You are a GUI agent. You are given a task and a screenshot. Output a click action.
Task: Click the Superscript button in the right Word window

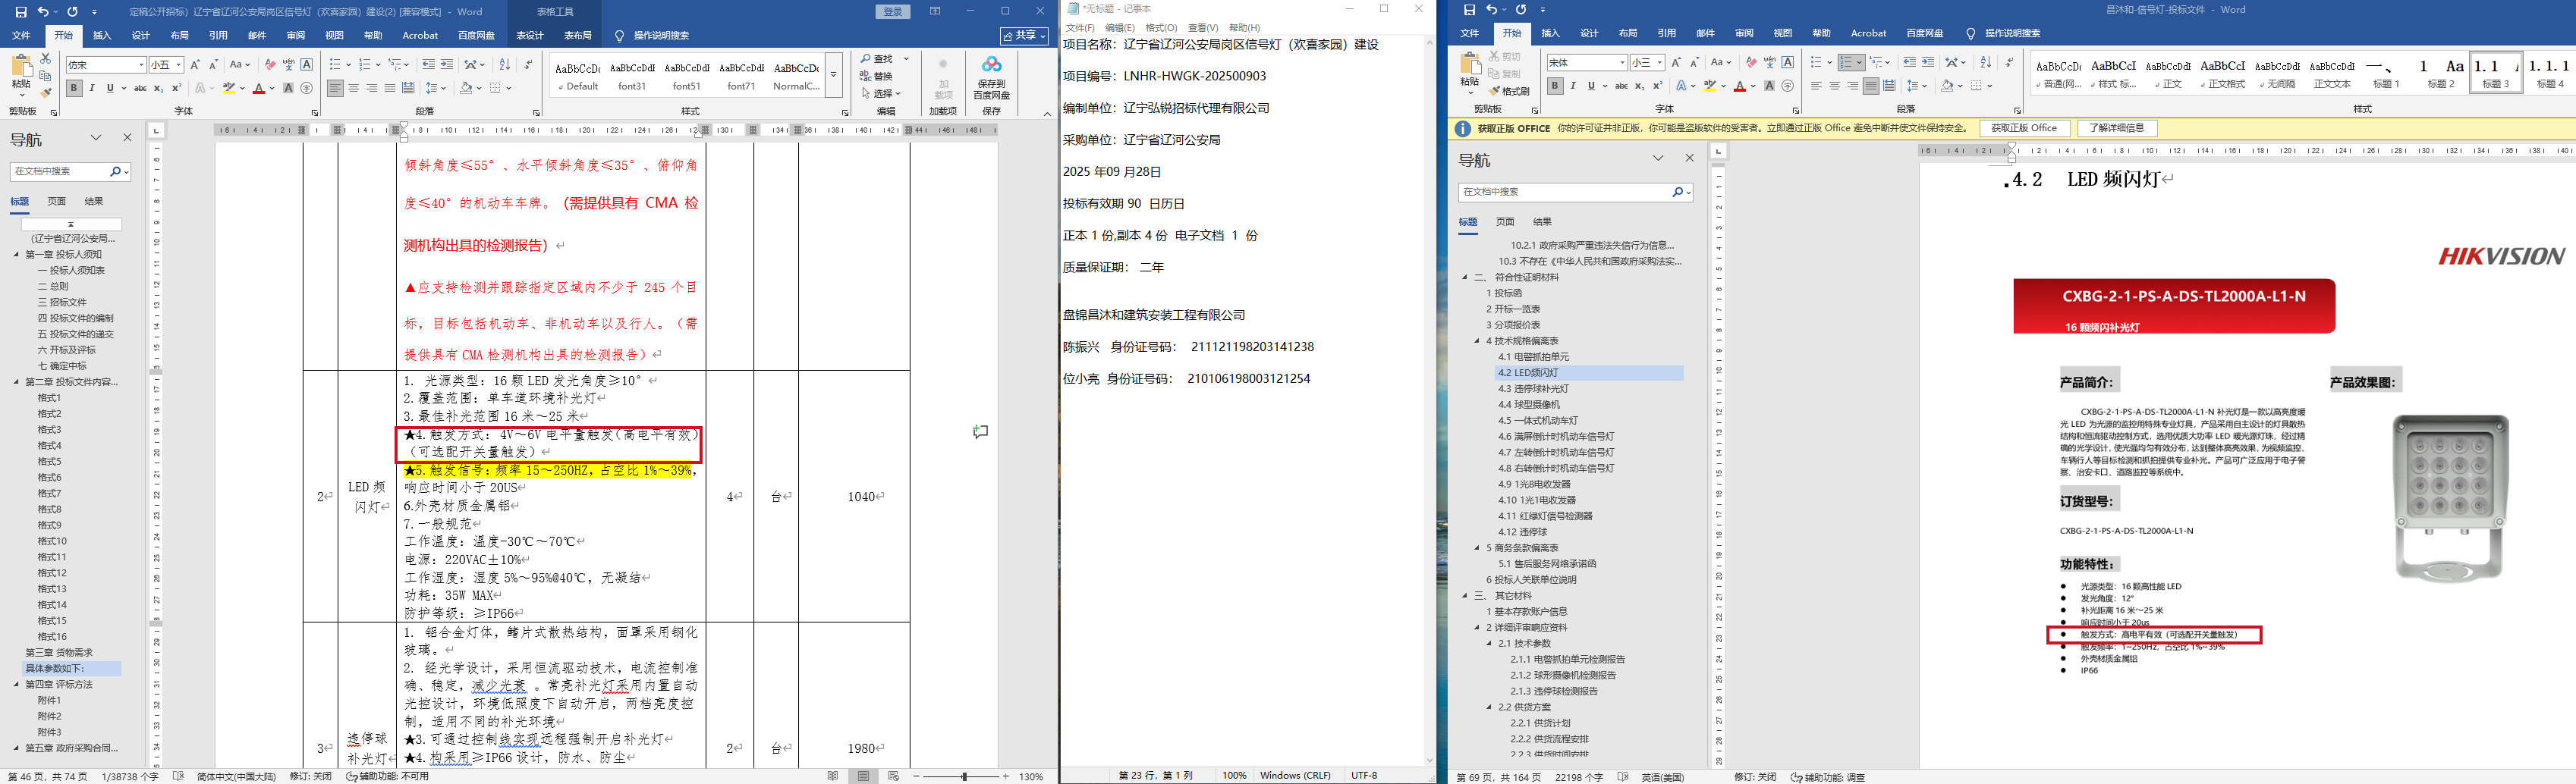coord(1658,86)
